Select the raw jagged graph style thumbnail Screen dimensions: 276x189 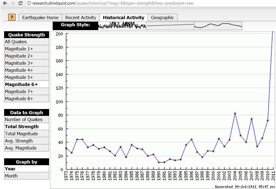click(x=122, y=26)
